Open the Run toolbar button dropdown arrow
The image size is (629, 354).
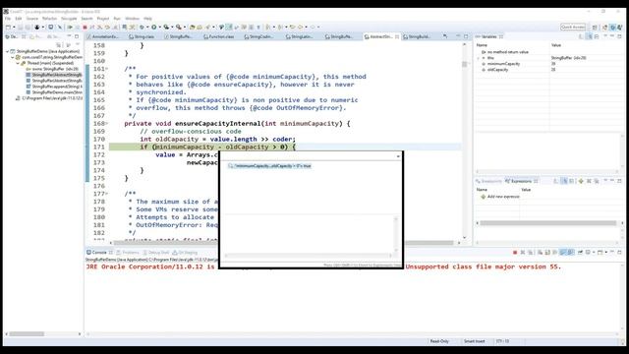pyautogui.click(x=159, y=28)
